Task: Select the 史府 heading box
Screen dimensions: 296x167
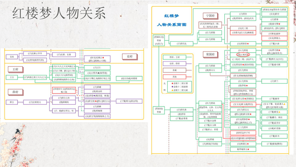Action: 129,57
